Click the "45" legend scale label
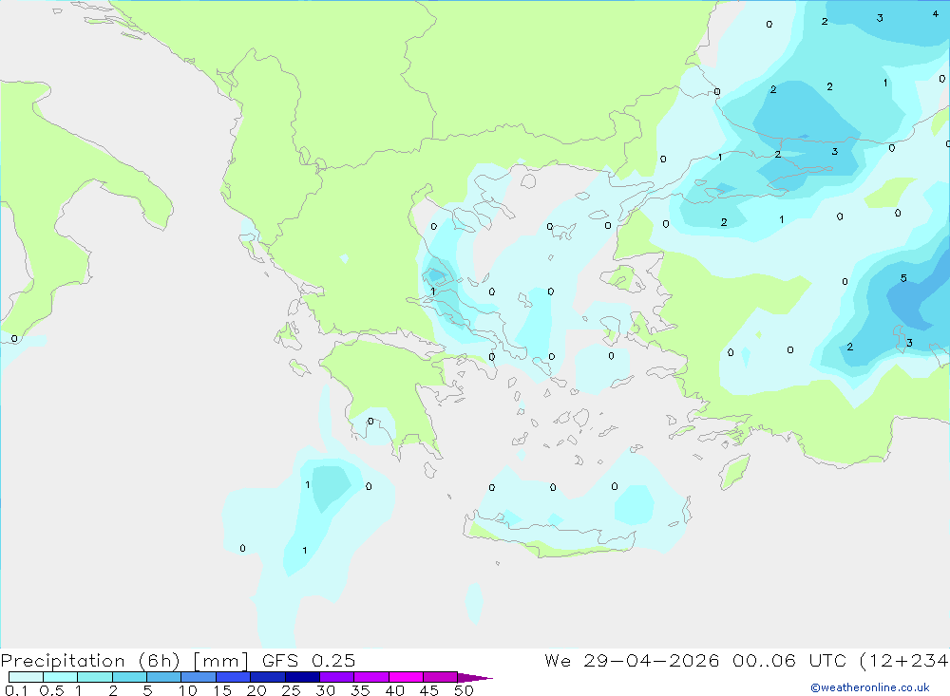Viewport: 950px width, 696px height. coord(429,690)
